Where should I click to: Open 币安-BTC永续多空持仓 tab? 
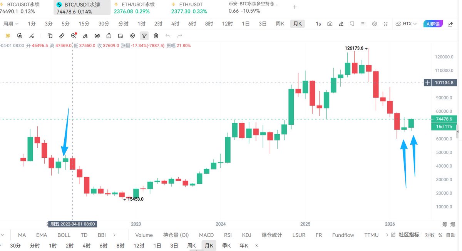[x=253, y=7]
